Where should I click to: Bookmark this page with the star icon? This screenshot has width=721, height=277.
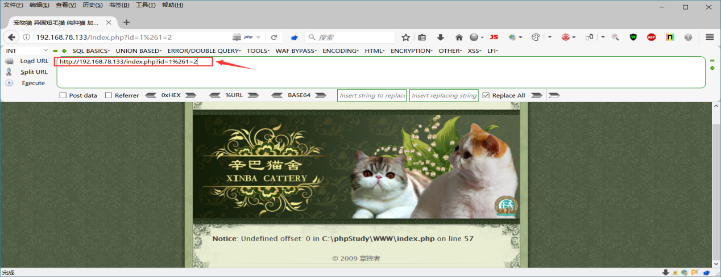(x=405, y=37)
